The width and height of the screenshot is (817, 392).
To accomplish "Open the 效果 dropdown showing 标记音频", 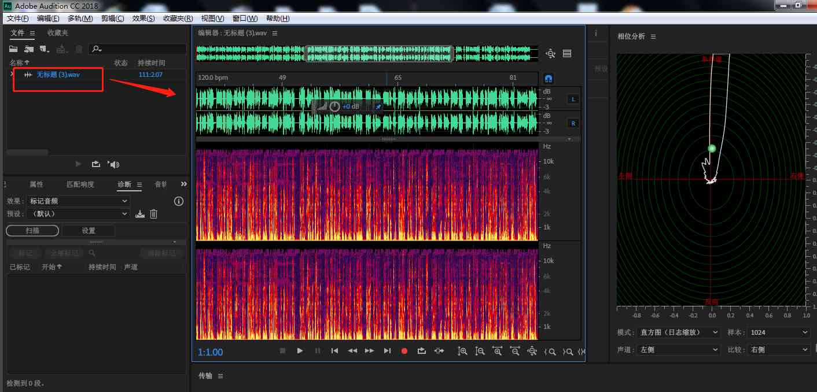I will (x=78, y=201).
